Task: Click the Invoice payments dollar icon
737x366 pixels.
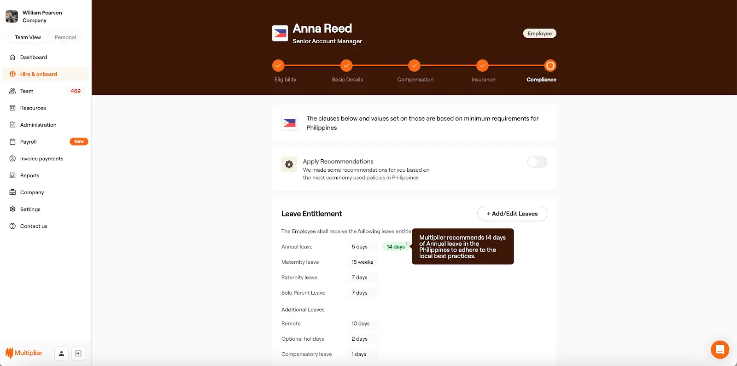Action: pyautogui.click(x=12, y=158)
